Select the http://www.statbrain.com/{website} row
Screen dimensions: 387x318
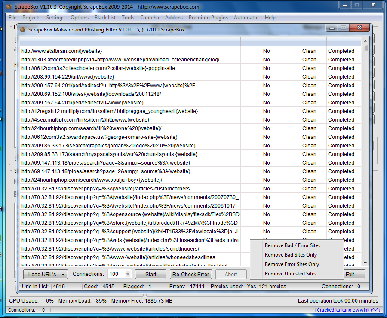pyautogui.click(x=190, y=51)
